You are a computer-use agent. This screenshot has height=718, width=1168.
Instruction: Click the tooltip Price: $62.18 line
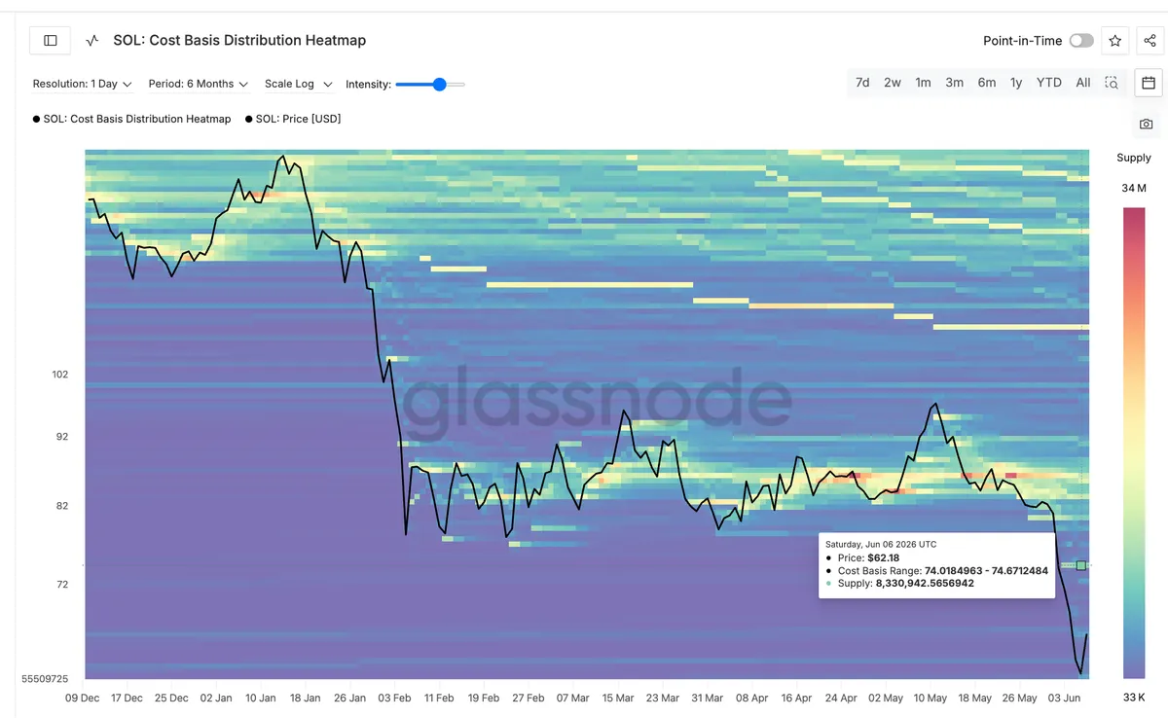click(868, 558)
